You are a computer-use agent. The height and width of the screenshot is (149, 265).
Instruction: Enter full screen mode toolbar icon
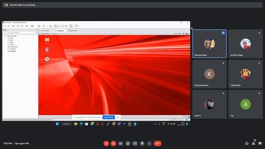pos(63,26)
